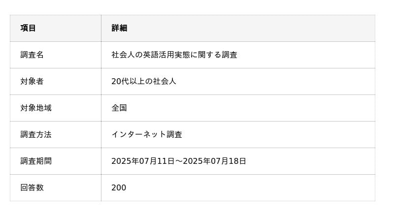Select the 調査期間 label cell
This screenshot has width=394, height=216.
coord(56,161)
